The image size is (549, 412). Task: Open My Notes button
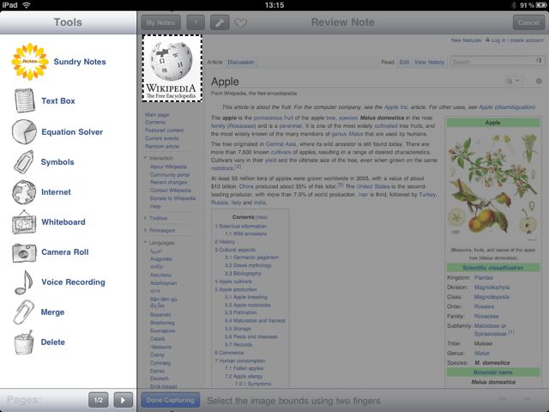(x=160, y=23)
